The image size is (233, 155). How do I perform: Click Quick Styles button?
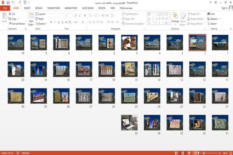(x=183, y=19)
